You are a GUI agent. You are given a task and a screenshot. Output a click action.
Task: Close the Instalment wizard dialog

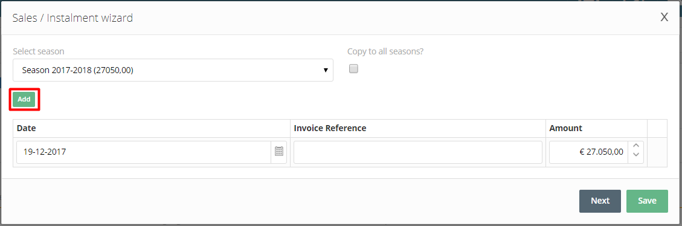coord(664,18)
